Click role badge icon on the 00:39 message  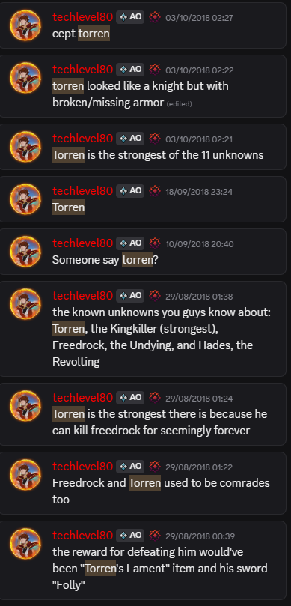pyautogui.click(x=155, y=536)
